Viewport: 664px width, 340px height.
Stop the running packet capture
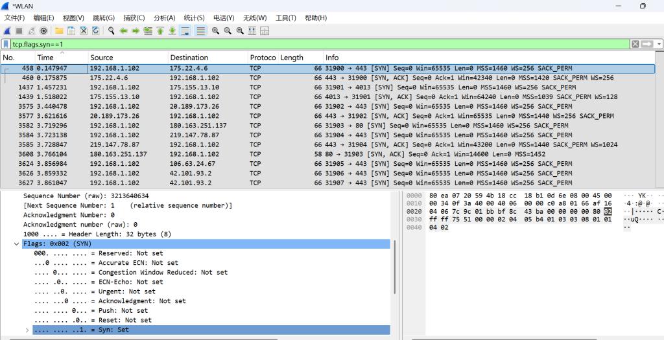[19, 31]
